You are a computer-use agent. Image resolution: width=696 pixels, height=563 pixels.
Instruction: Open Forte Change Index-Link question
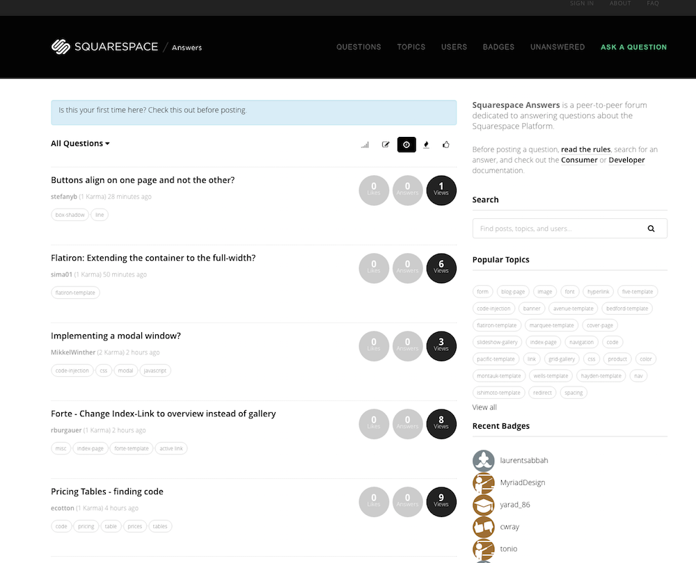coord(164,414)
